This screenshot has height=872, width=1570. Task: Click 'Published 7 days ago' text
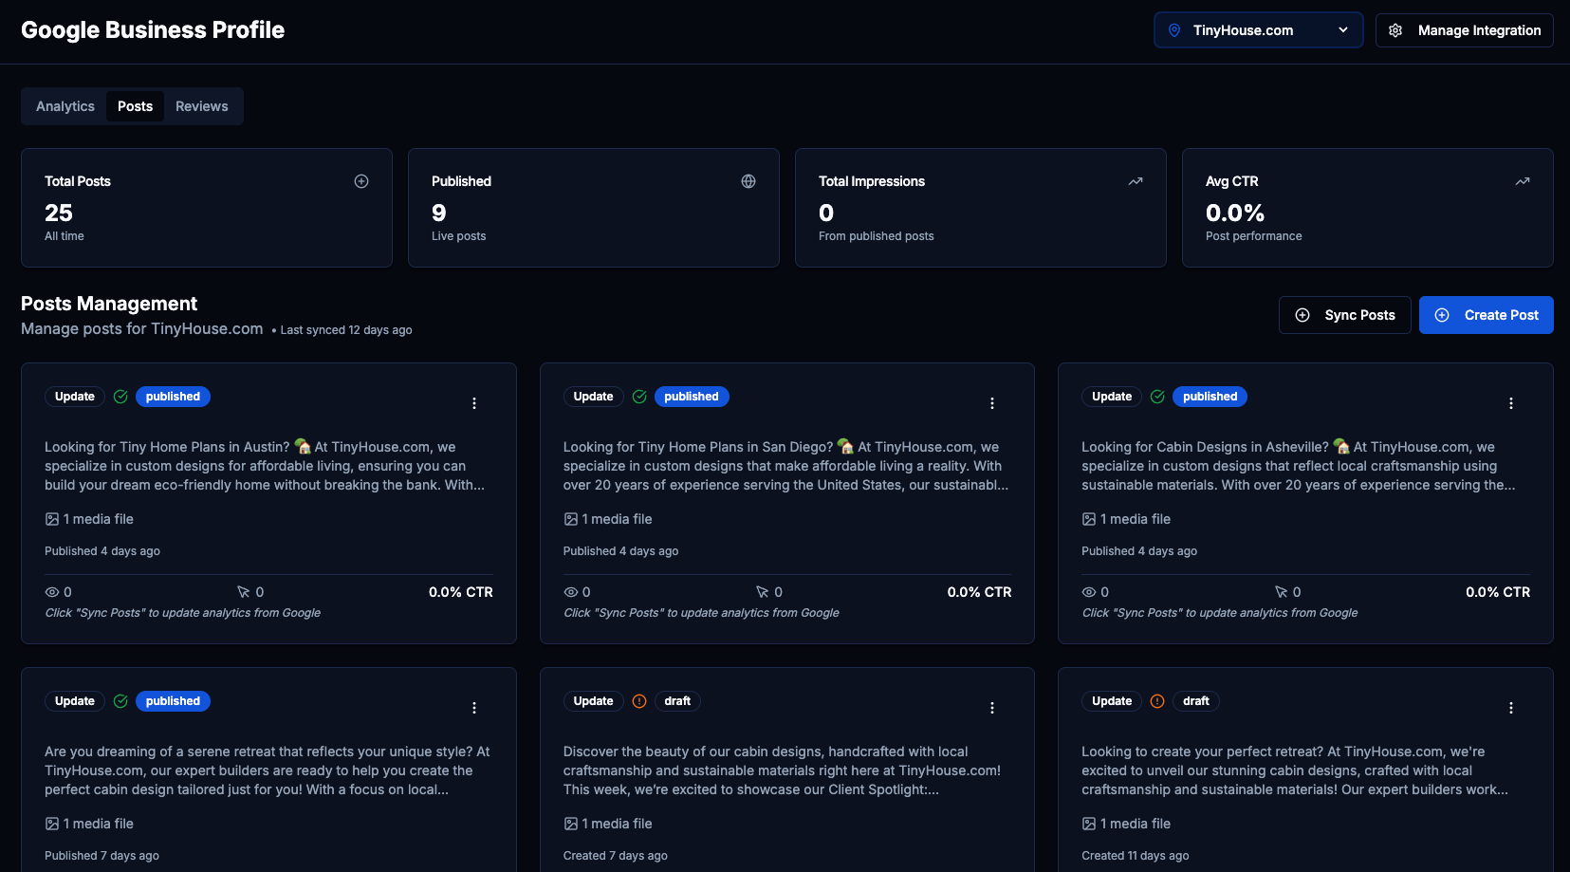(102, 856)
